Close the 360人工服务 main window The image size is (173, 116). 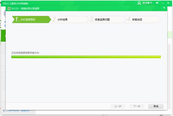tap(169, 3)
